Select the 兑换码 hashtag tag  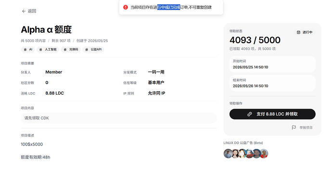click(71, 49)
